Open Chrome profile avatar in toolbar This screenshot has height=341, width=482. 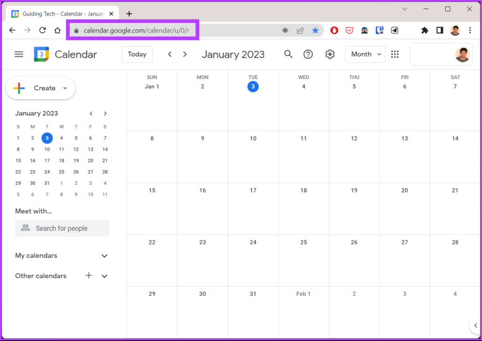(455, 30)
